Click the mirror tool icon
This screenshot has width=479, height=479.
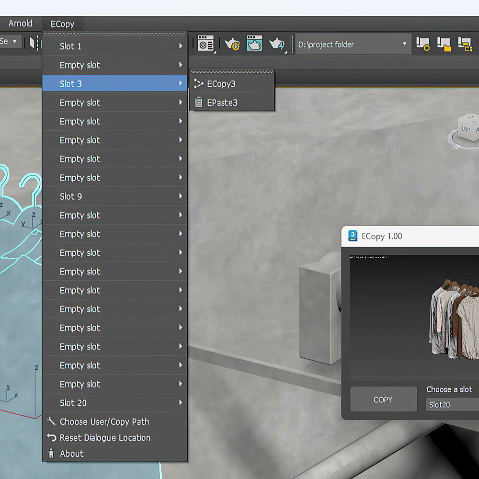pyautogui.click(x=34, y=43)
